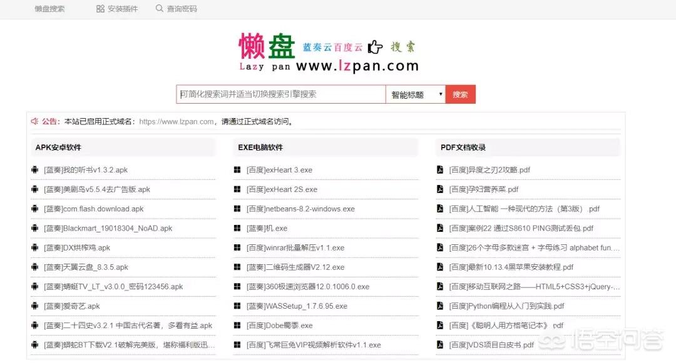Click Android icon beside 爱奇艺.apk

click(34, 306)
